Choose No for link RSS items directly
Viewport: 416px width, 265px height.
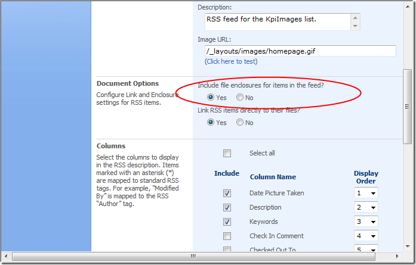(x=240, y=123)
